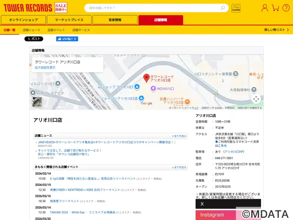This screenshot has height=220, width=293.
Task: Open the detailed search filter icon
Action: pyautogui.click(x=236, y=8)
